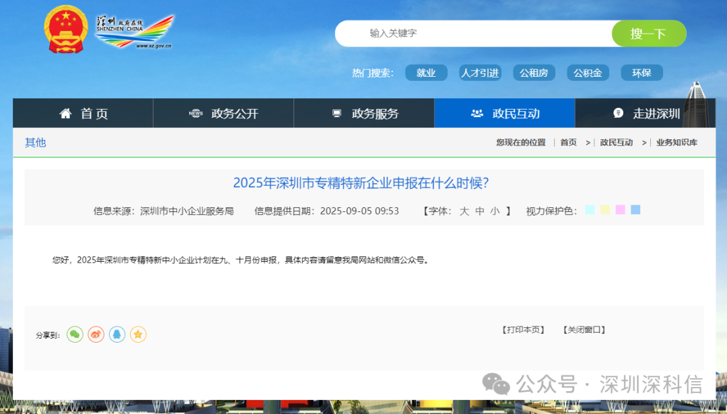Screen dimensions: 727x414
Task: Click the 打印本页 print link
Action: point(523,330)
